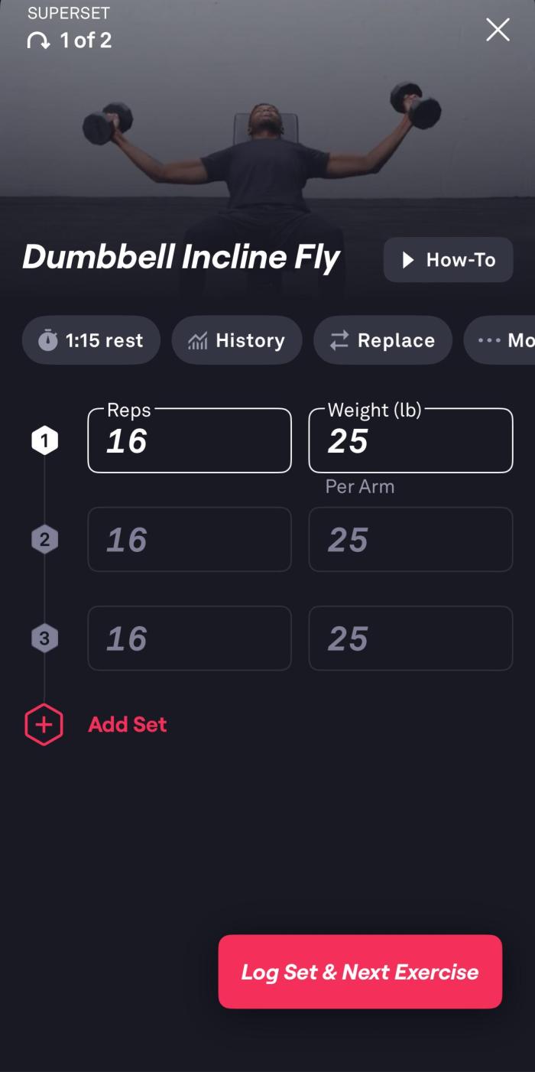Select set 1 hexagon marker

(44, 440)
